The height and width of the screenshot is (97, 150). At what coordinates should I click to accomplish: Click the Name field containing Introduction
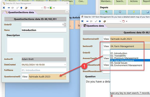pos(44,30)
